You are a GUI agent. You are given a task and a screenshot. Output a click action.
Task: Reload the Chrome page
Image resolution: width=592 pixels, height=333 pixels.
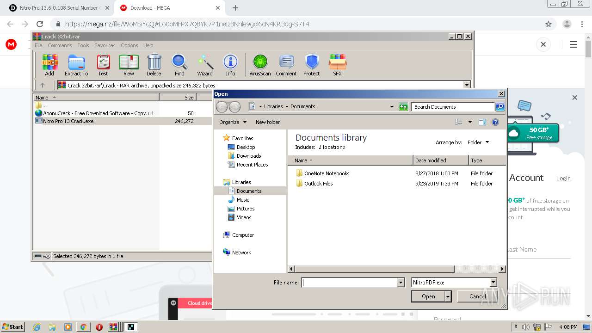40,24
